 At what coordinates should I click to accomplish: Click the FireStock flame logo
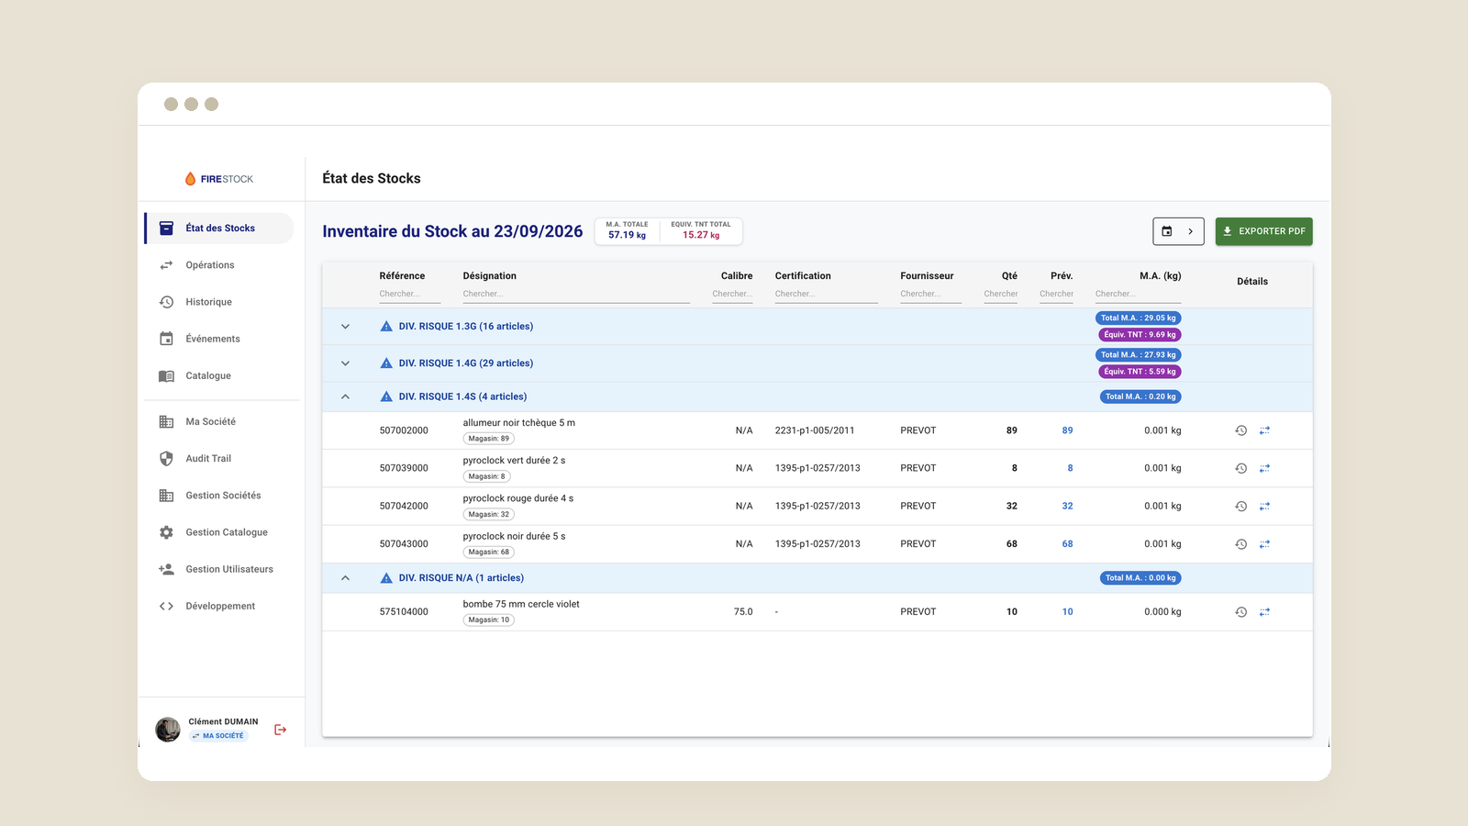191,179
